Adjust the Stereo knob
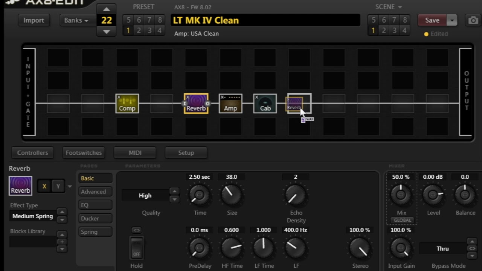Screen dimensions: 482x271 point(360,248)
